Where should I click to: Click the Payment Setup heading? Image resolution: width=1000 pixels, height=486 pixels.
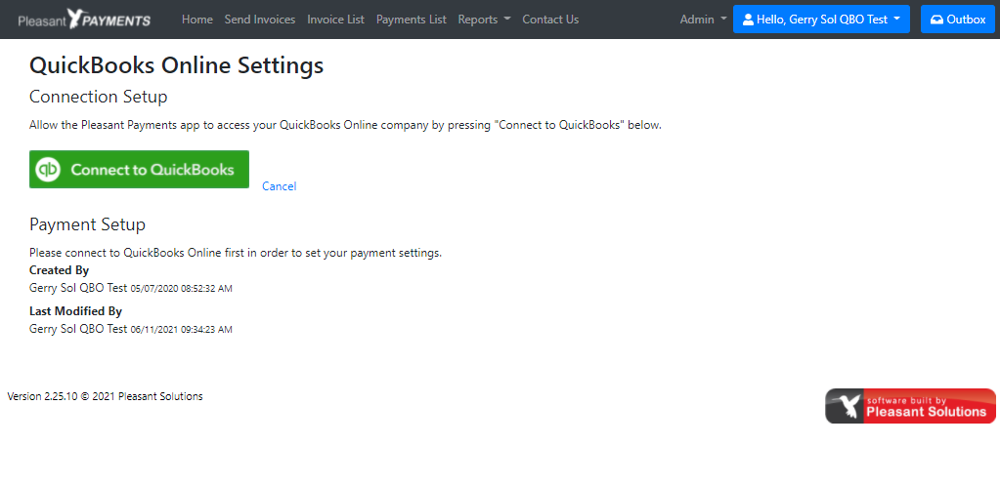pyautogui.click(x=87, y=224)
